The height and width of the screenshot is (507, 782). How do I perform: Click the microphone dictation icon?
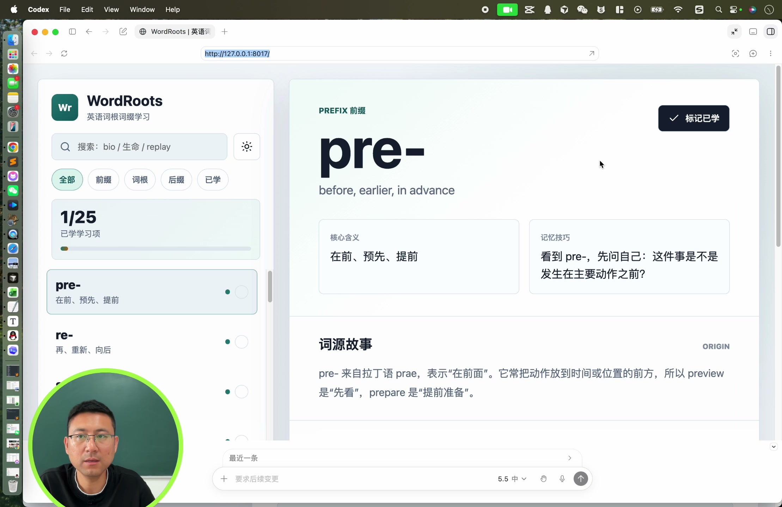click(562, 479)
